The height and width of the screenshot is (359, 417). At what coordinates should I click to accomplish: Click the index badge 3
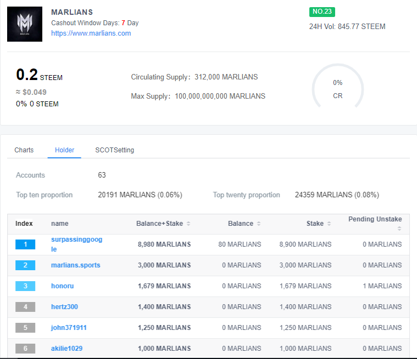pyautogui.click(x=25, y=286)
